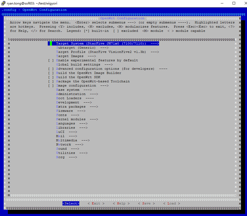Select Base system menu entry
The width and height of the screenshot is (247, 216).
coord(74,90)
